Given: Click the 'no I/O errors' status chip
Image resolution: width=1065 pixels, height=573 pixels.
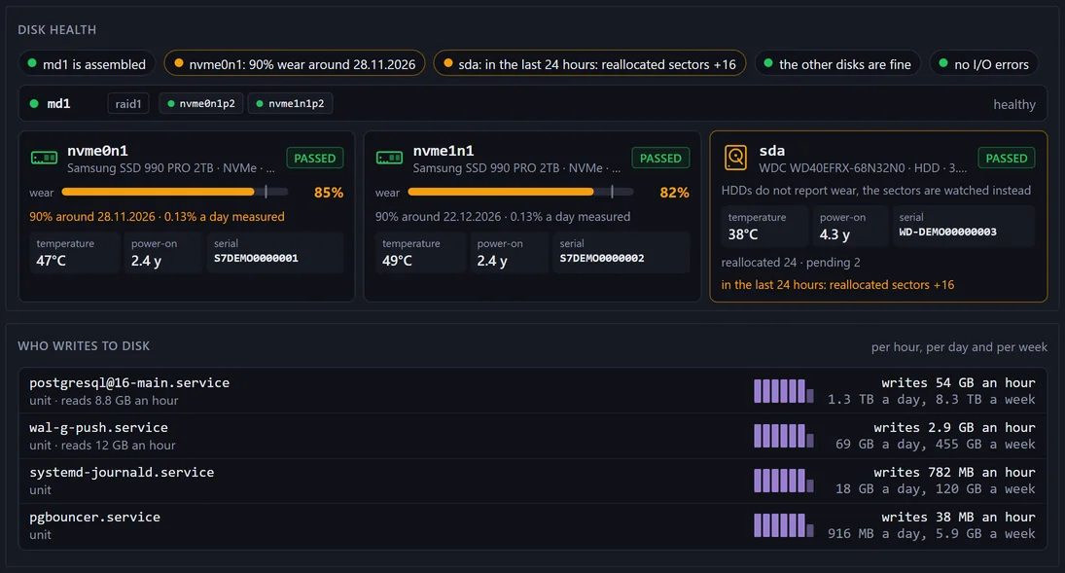Looking at the screenshot, I should coord(983,64).
